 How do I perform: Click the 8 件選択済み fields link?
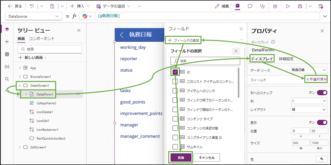(316, 79)
